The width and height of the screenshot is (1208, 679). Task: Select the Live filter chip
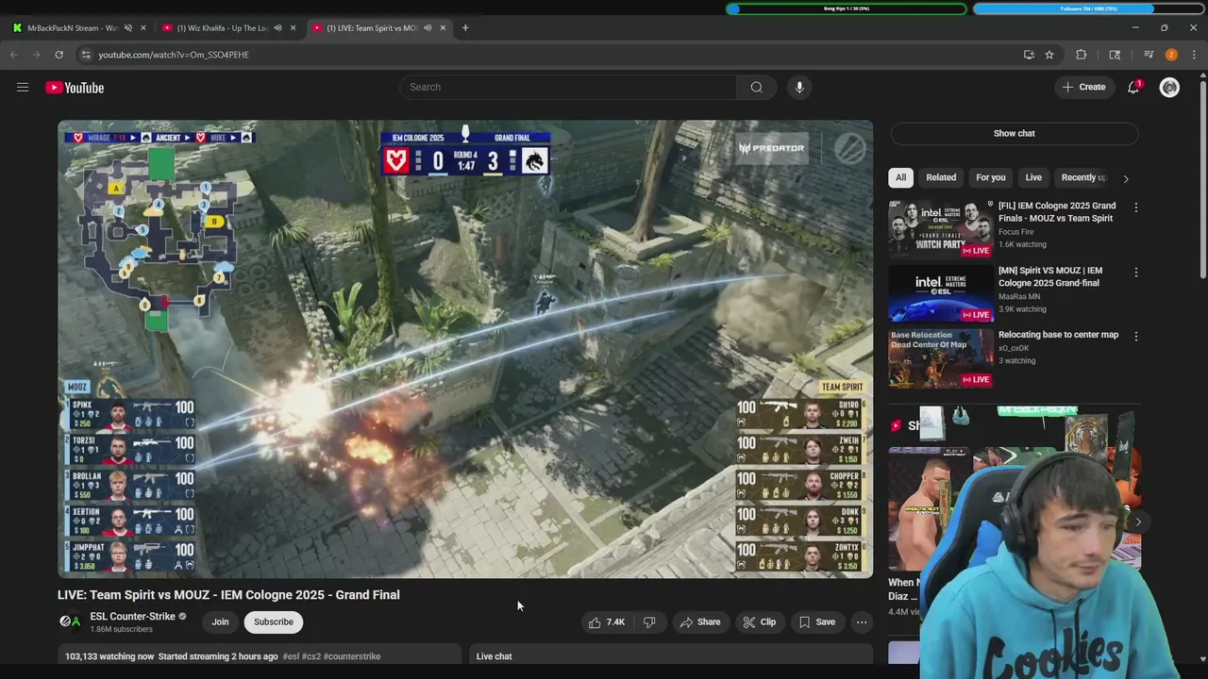point(1033,177)
